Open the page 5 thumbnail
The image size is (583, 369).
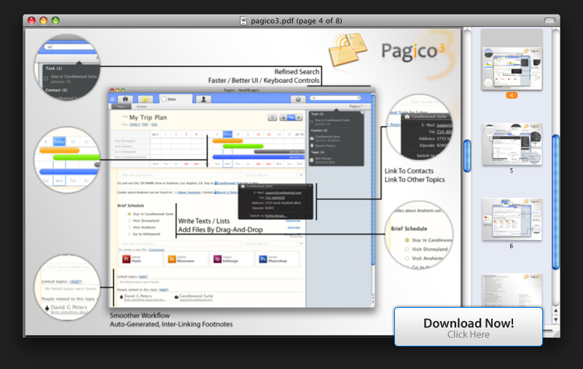(x=512, y=144)
